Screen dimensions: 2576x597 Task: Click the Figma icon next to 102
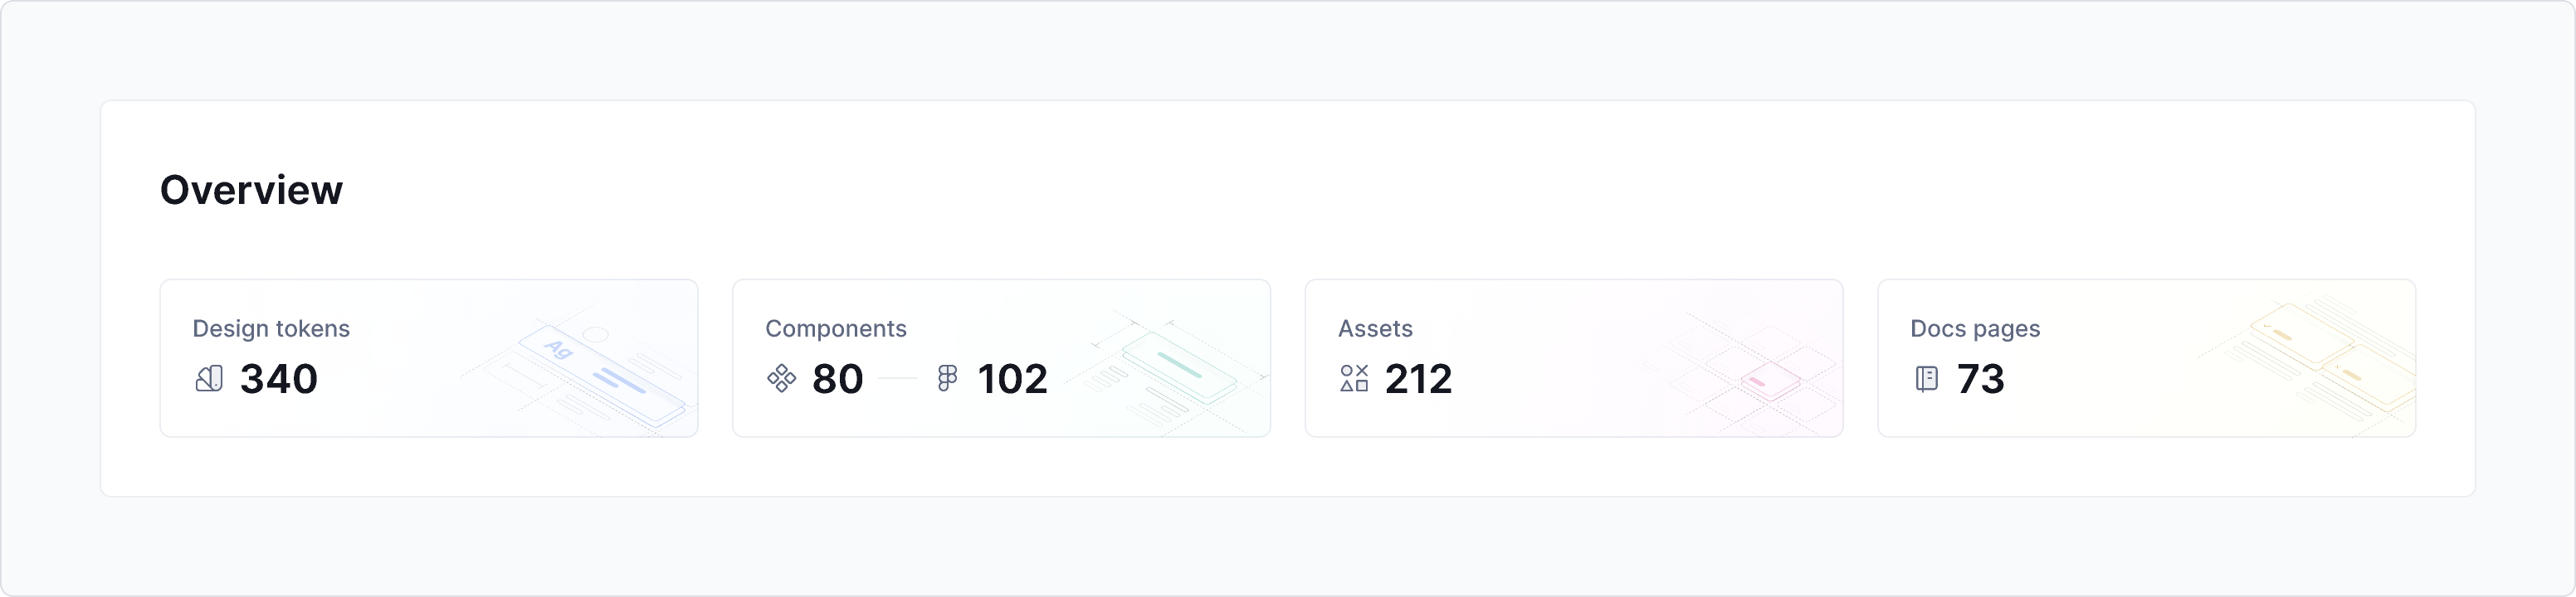pyautogui.click(x=946, y=380)
